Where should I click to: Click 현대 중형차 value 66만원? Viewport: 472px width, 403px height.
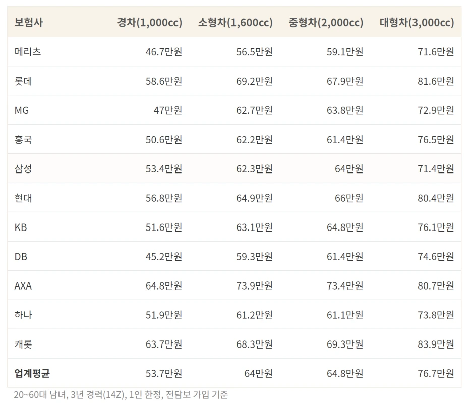coord(349,198)
